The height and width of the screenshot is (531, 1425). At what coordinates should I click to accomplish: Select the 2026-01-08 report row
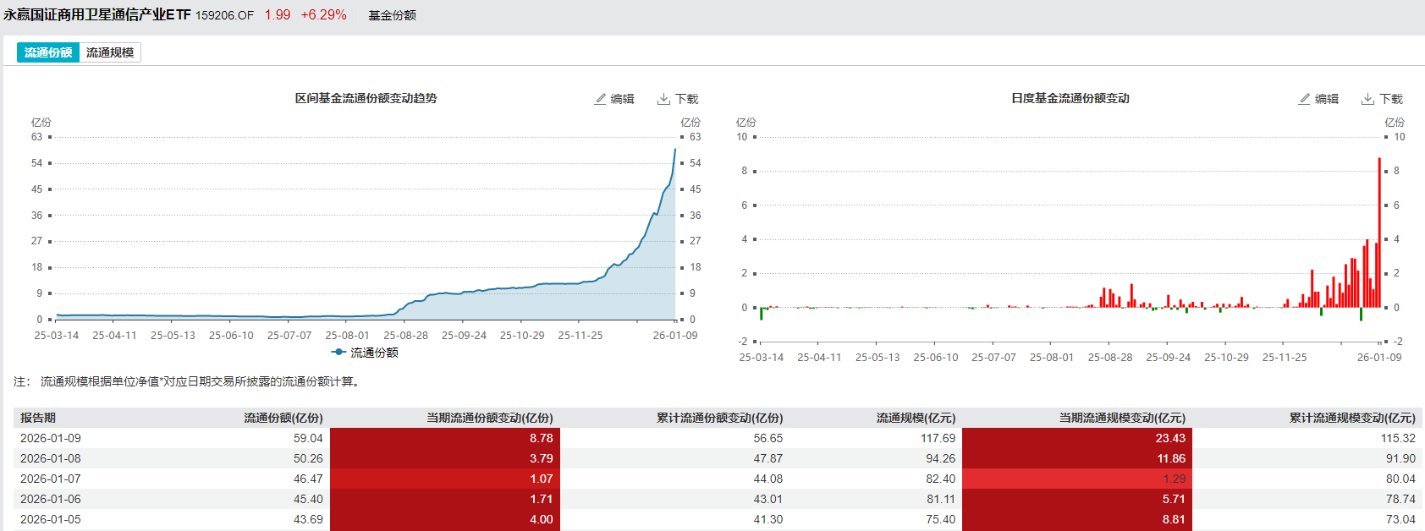pos(718,458)
